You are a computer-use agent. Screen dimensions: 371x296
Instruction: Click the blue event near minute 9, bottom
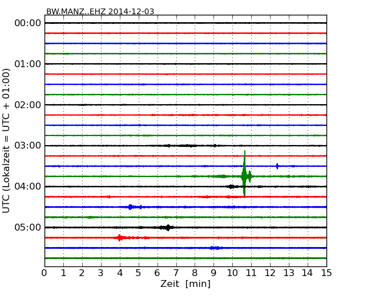tap(215, 248)
